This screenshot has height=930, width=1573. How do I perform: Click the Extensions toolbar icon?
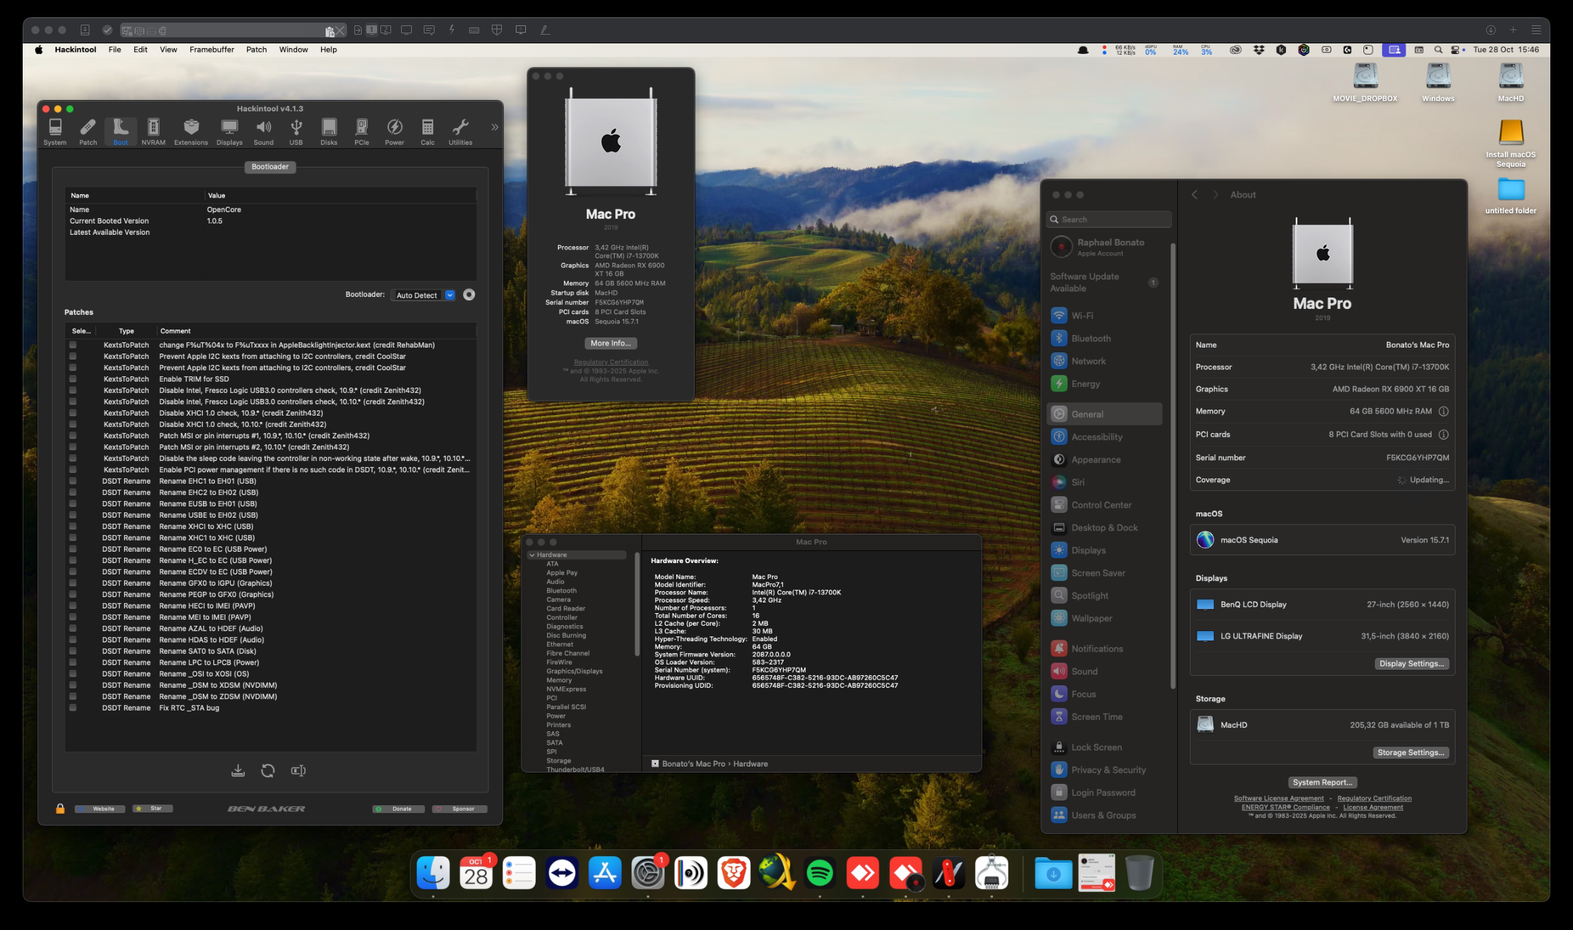[191, 131]
